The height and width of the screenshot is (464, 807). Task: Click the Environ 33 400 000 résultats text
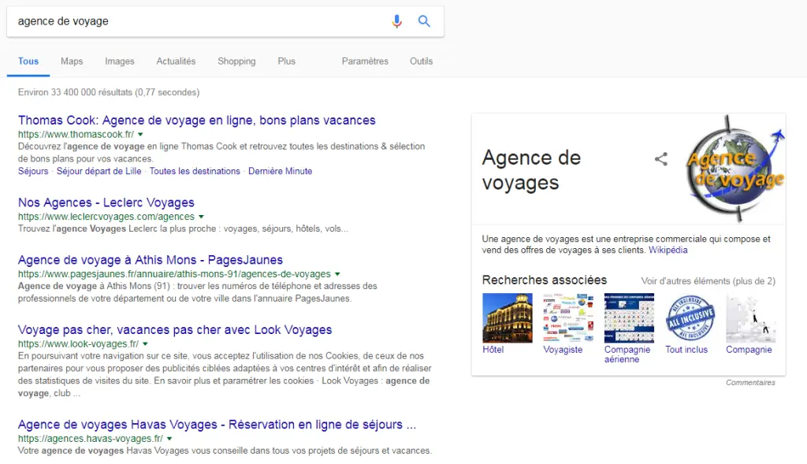pyautogui.click(x=109, y=93)
